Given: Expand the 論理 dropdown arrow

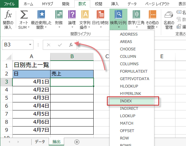Looking at the screenshot, I should pyautogui.click(x=72, y=27).
